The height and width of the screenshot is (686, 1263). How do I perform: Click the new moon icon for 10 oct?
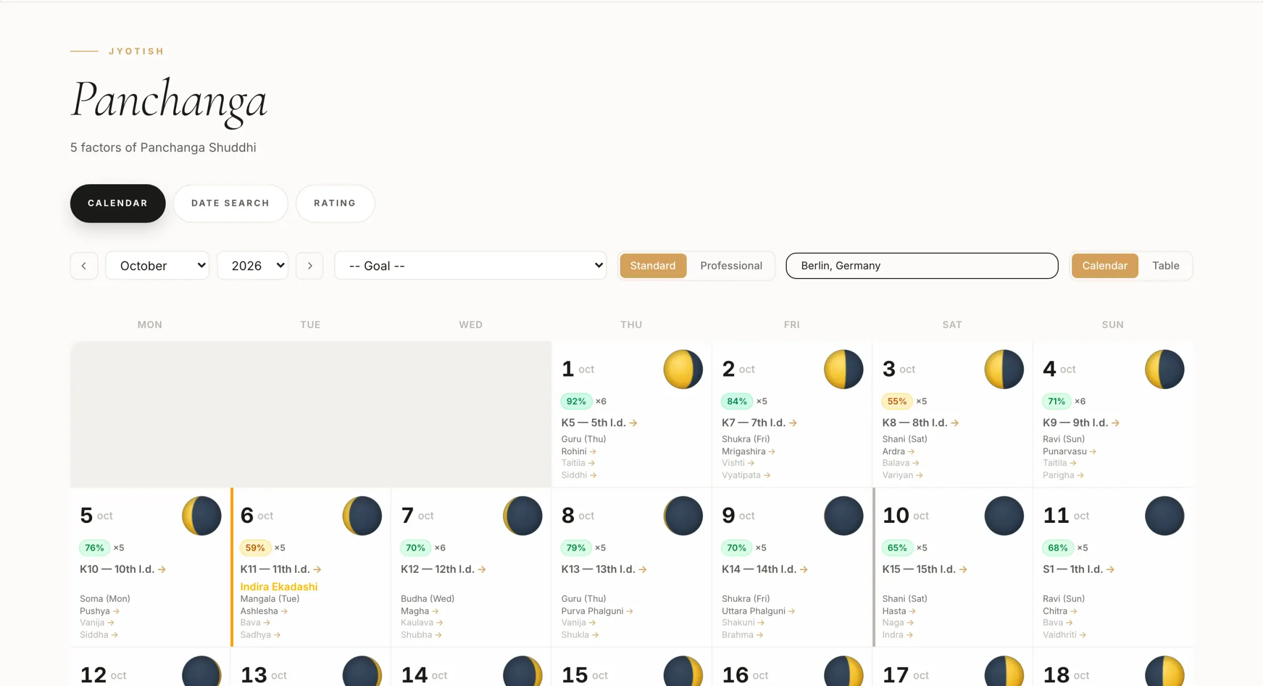[x=1004, y=515]
